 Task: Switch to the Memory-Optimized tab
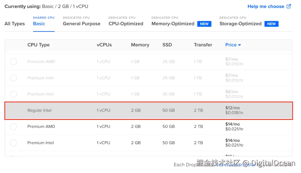click(x=173, y=23)
